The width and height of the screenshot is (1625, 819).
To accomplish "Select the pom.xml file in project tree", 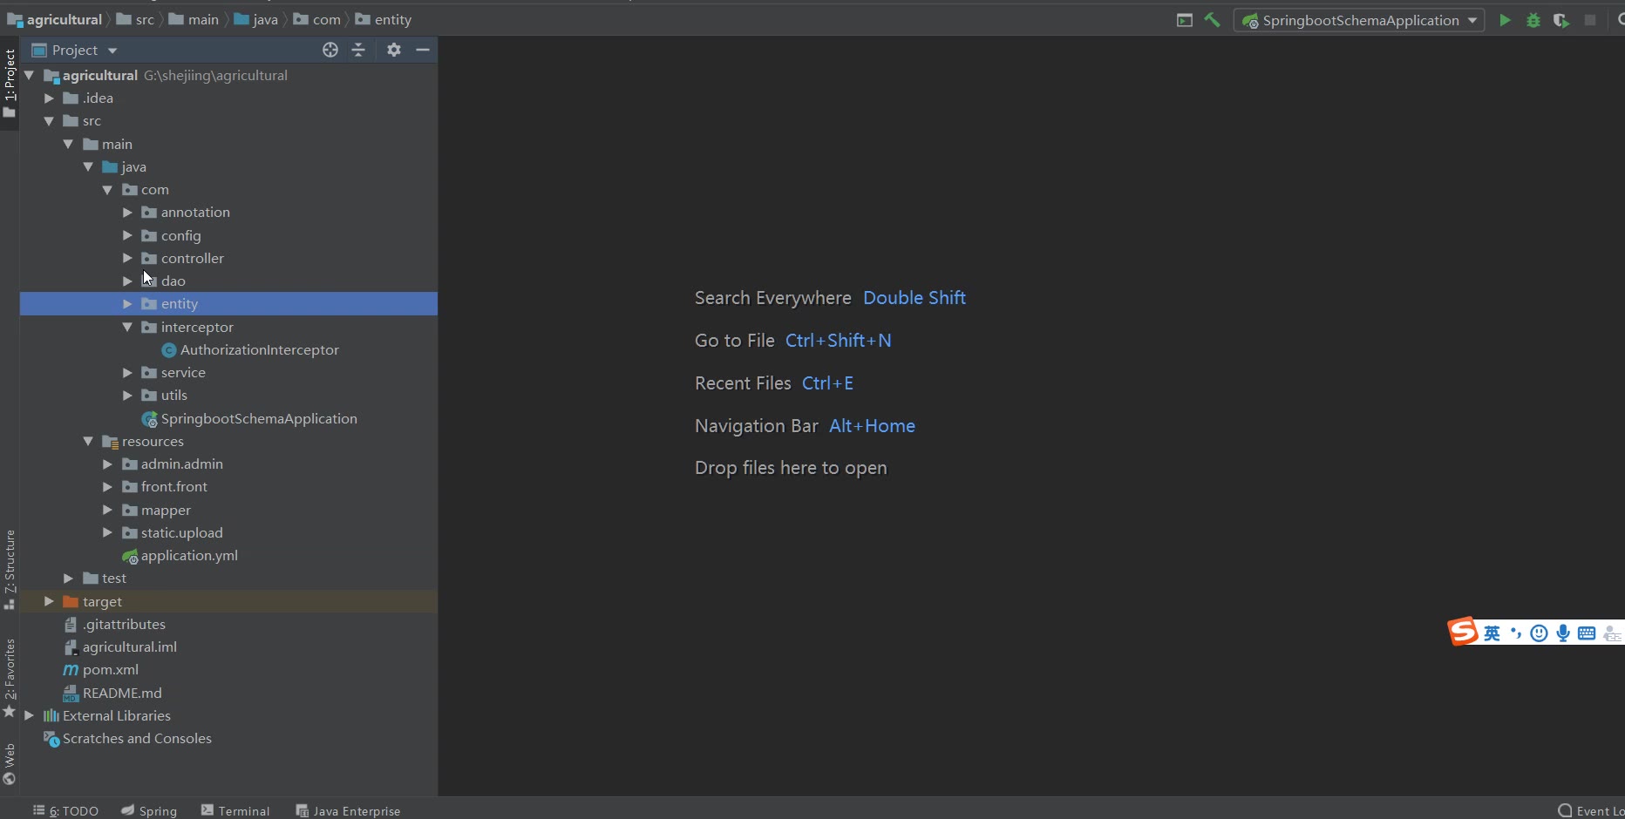I will pyautogui.click(x=110, y=669).
